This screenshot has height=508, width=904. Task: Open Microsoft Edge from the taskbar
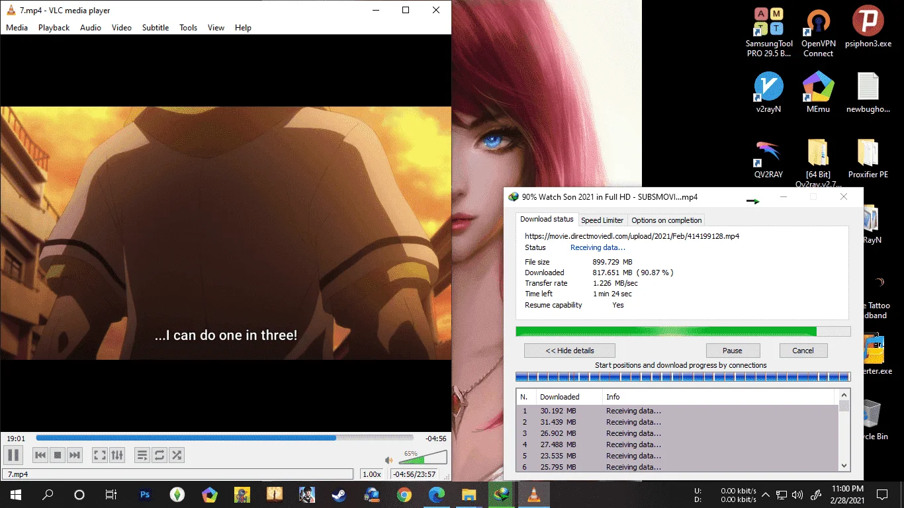(437, 494)
